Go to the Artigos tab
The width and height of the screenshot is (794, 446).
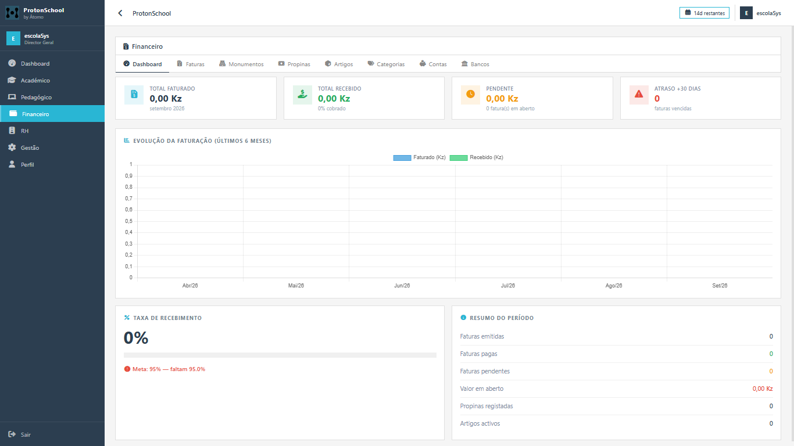(339, 64)
